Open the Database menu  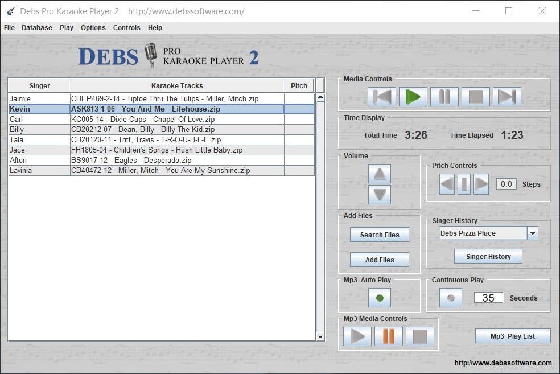tap(37, 28)
